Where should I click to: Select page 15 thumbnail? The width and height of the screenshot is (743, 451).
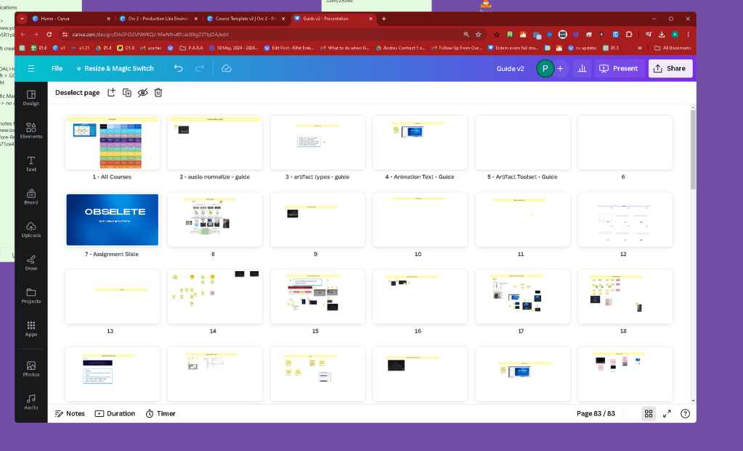click(x=317, y=297)
